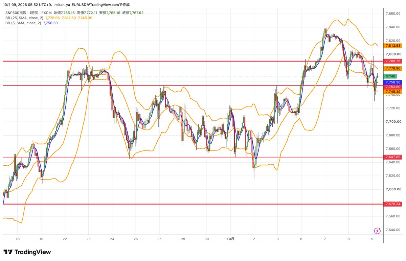Click the 7,840.00 price scale value
This screenshot has width=406, height=261.
point(393,27)
